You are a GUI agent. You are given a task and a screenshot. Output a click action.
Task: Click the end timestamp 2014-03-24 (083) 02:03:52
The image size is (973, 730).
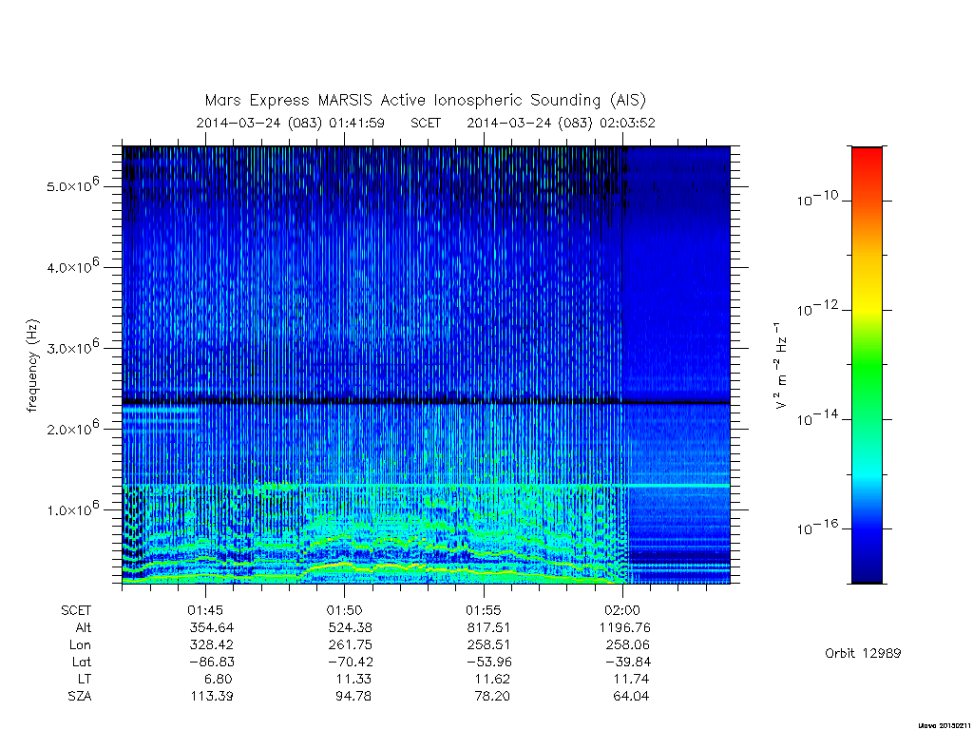561,123
